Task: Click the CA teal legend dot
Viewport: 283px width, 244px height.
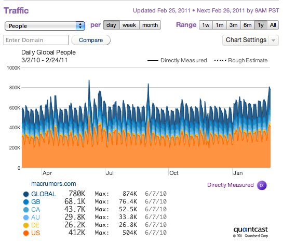Action: 26,210
